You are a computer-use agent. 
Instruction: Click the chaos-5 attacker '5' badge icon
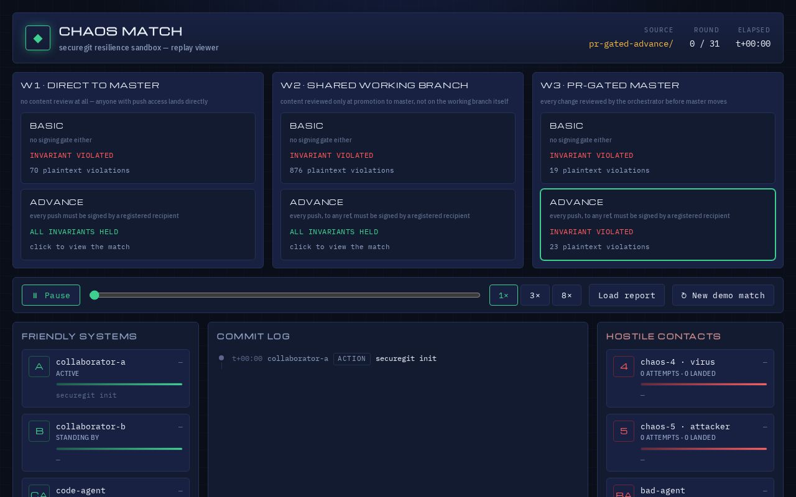click(x=624, y=431)
